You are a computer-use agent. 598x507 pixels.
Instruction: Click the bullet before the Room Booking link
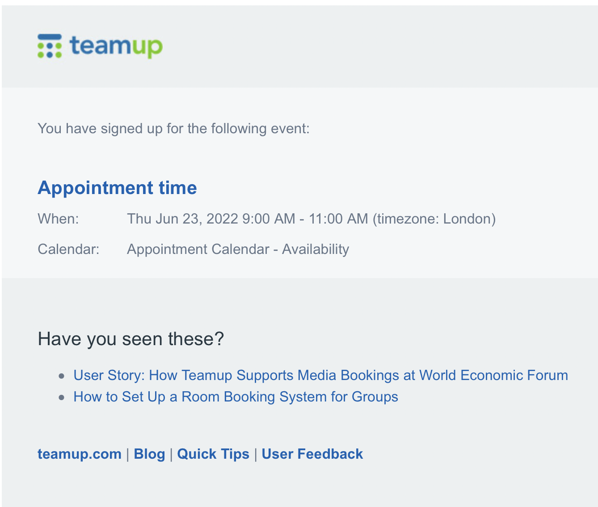pyautogui.click(x=62, y=397)
